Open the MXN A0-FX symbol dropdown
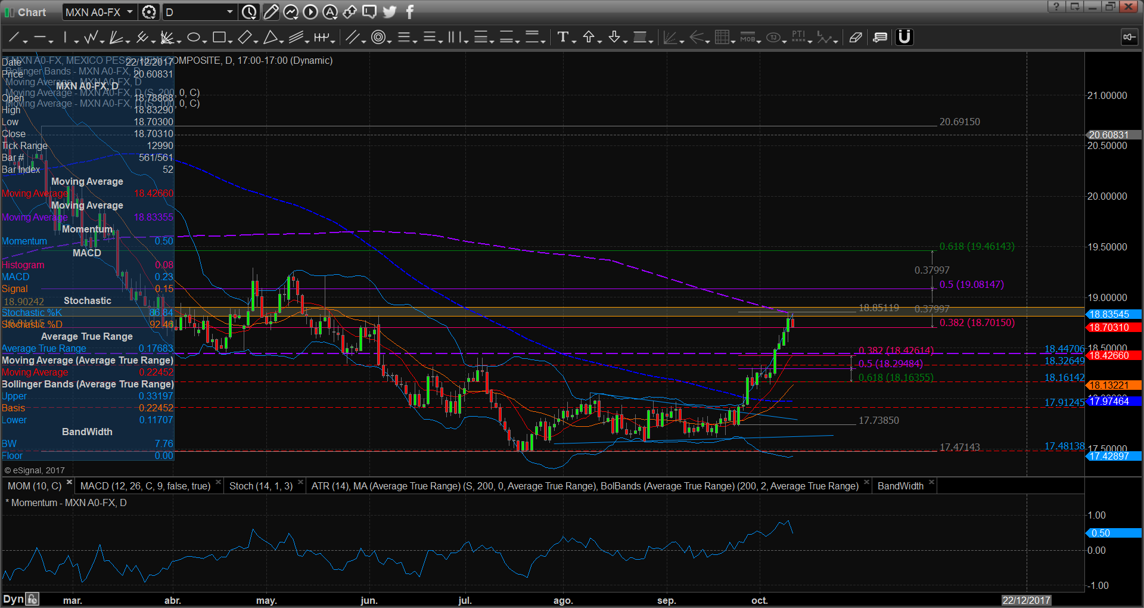The height and width of the screenshot is (608, 1144). (130, 12)
